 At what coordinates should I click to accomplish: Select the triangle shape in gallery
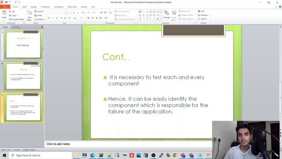pyautogui.click(x=140, y=15)
